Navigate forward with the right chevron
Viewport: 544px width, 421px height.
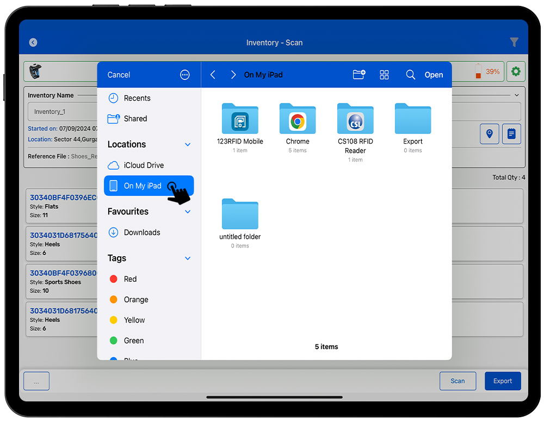[233, 75]
